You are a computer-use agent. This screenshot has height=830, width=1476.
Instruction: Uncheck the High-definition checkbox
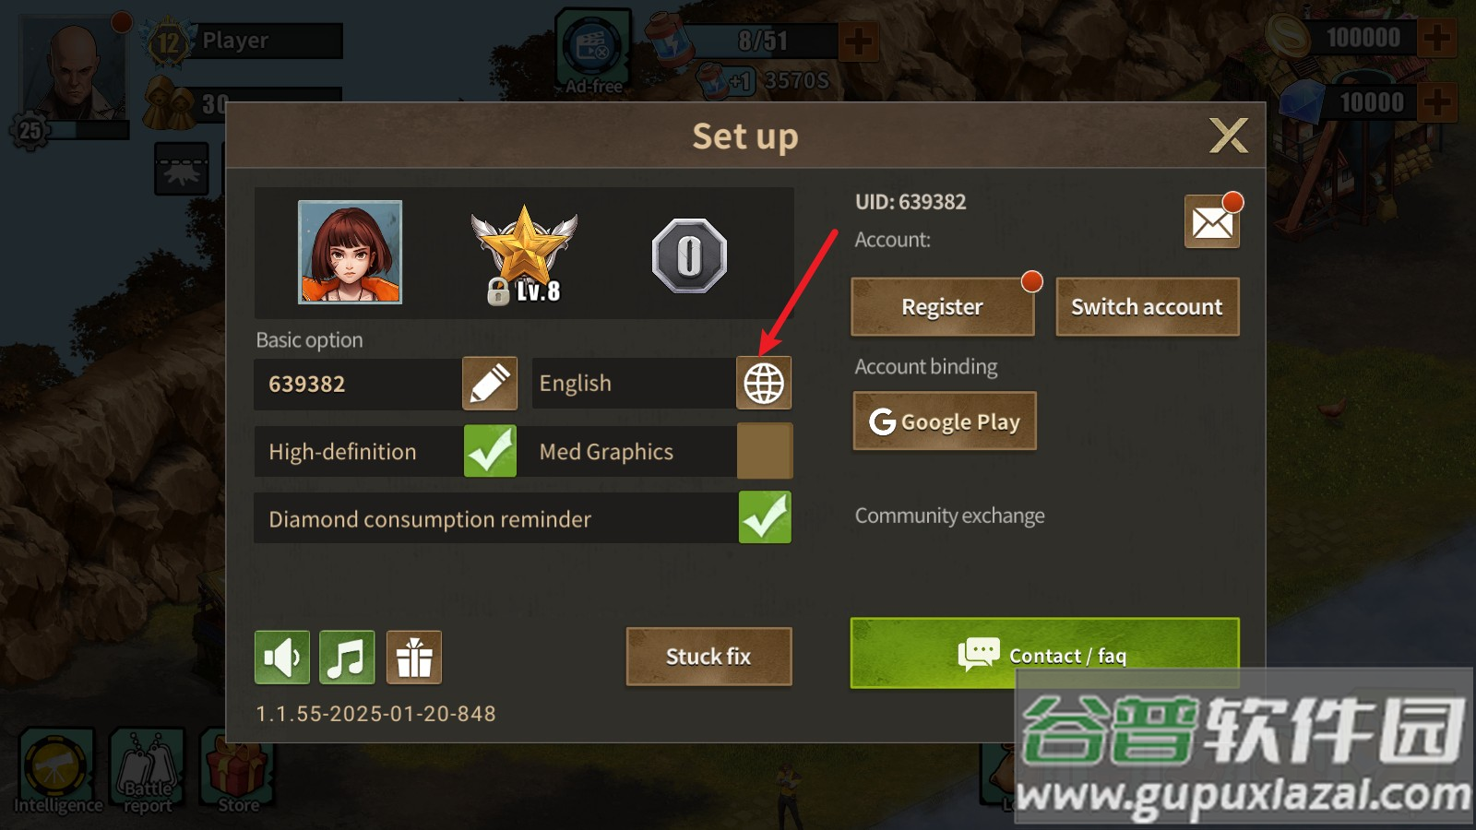pos(490,451)
